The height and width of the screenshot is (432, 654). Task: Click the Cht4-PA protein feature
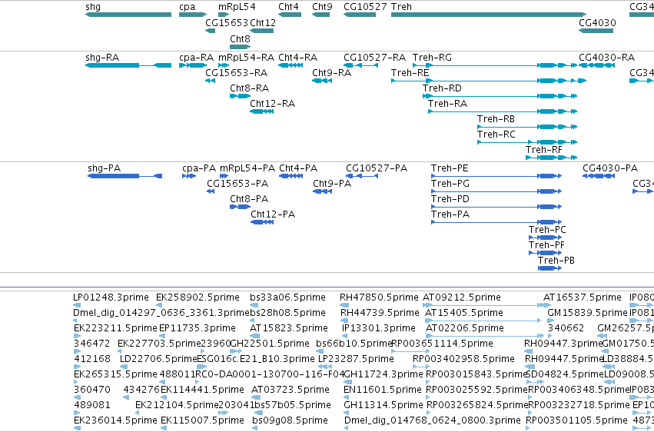click(x=290, y=176)
